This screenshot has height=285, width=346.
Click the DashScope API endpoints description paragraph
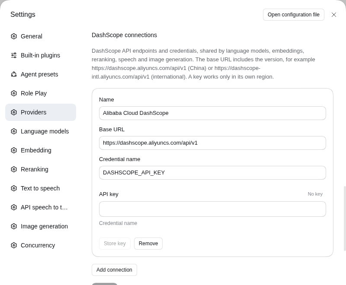(203, 64)
